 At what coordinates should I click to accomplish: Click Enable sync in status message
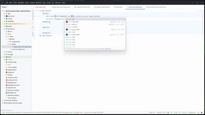pos(78,112)
